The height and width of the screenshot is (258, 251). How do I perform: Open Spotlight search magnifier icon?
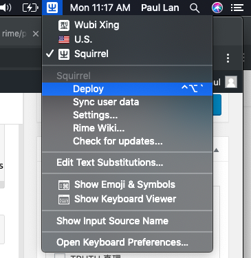tap(195, 8)
